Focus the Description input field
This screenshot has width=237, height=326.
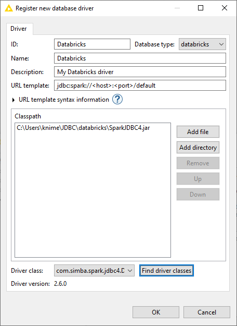(140, 72)
